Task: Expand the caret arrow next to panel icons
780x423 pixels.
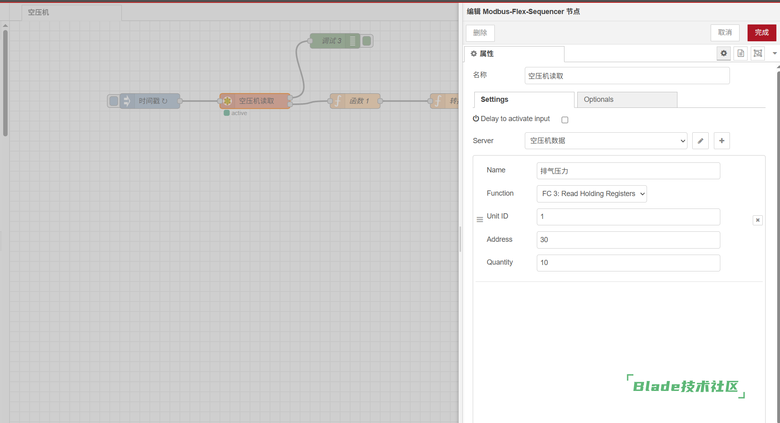Action: point(774,53)
